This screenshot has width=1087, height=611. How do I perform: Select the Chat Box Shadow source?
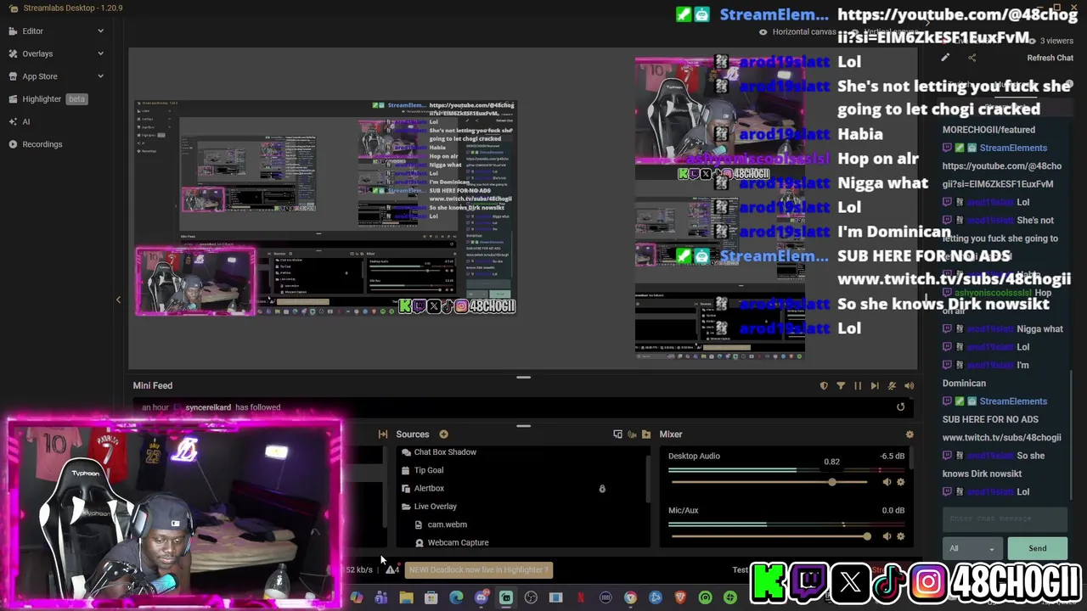444,452
